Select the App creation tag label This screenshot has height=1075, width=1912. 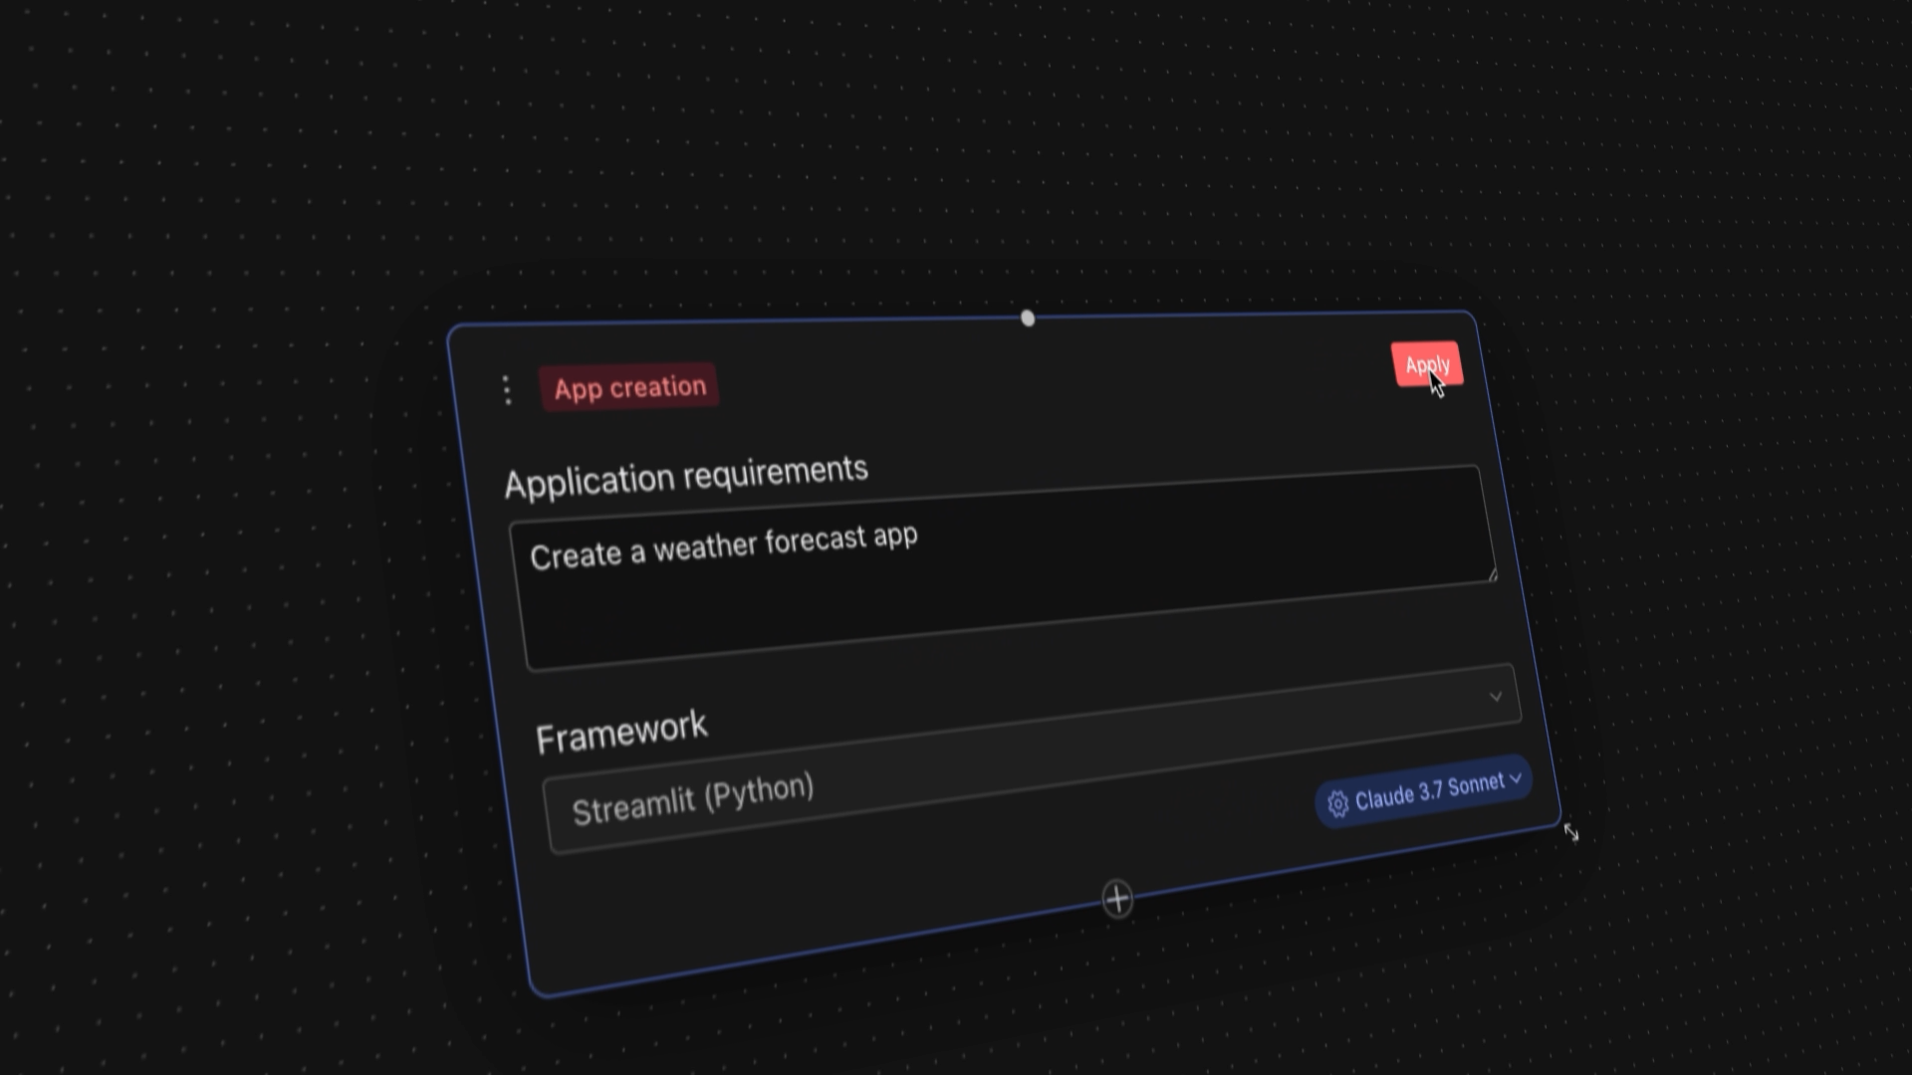[629, 387]
